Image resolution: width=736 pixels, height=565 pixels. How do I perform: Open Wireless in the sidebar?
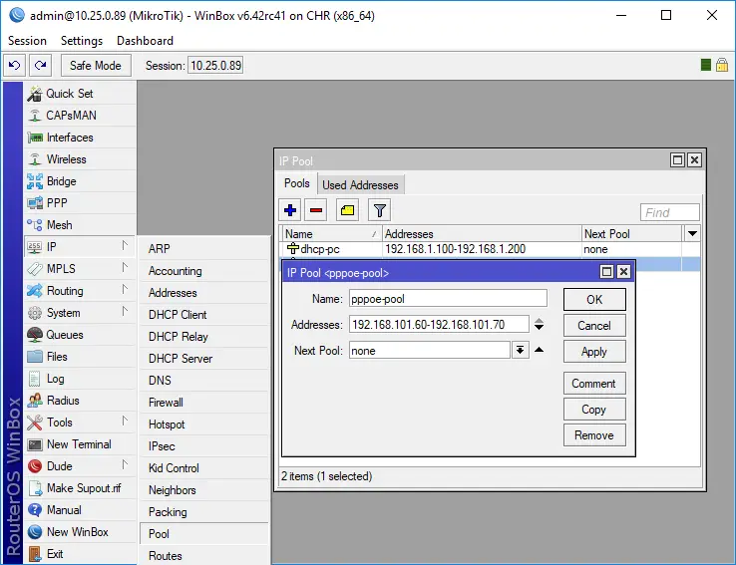80,159
